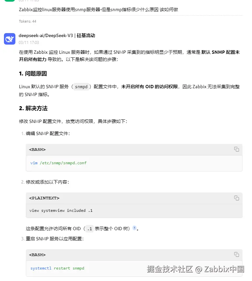
Task: Click the view systemview included .1 line
Action: point(61,211)
